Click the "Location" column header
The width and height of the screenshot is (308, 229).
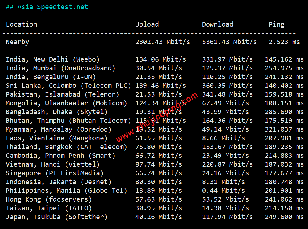(x=21, y=24)
